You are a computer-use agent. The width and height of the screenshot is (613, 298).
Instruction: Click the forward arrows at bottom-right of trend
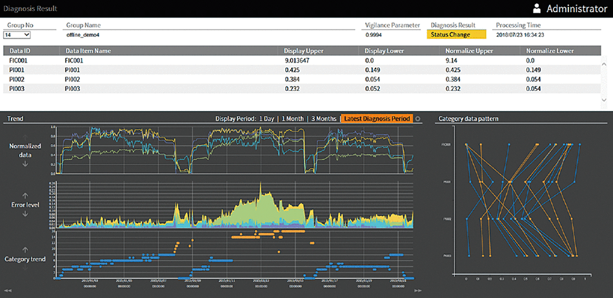click(x=417, y=291)
